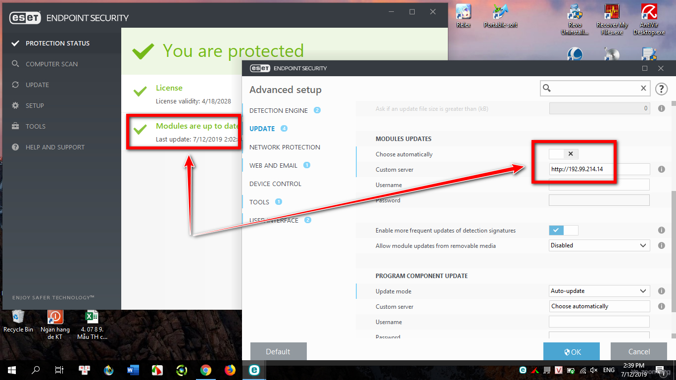Click the OK button

572,352
